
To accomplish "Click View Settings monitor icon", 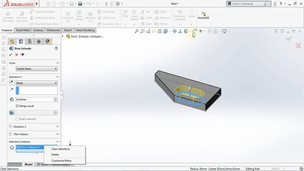I will coord(224,31).
